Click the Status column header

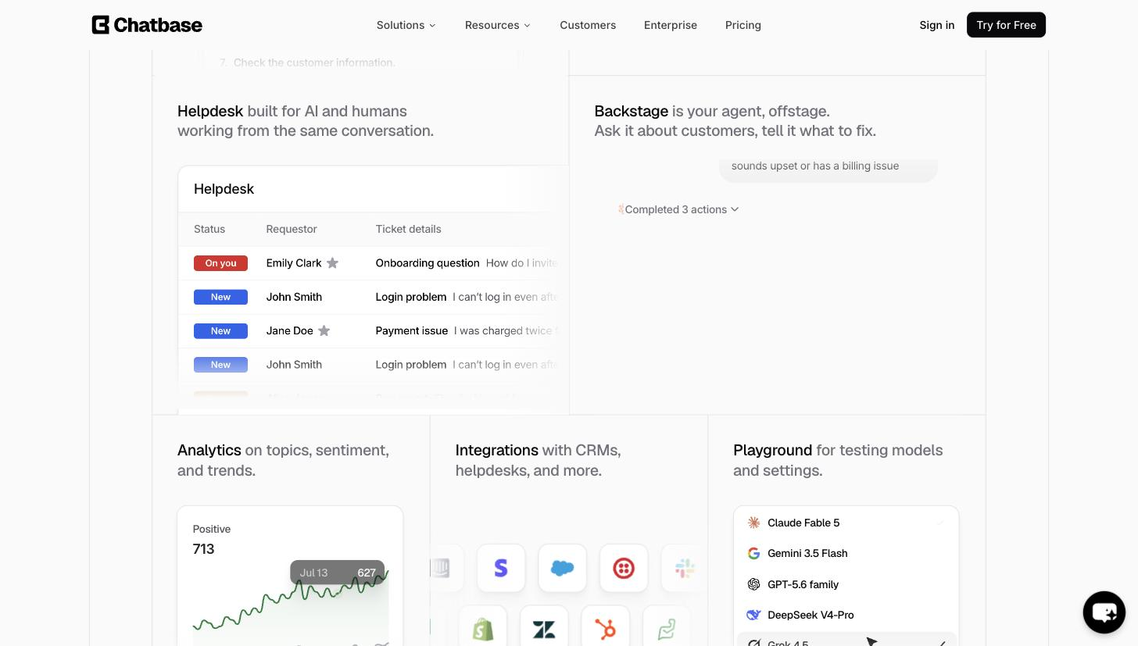click(x=209, y=229)
